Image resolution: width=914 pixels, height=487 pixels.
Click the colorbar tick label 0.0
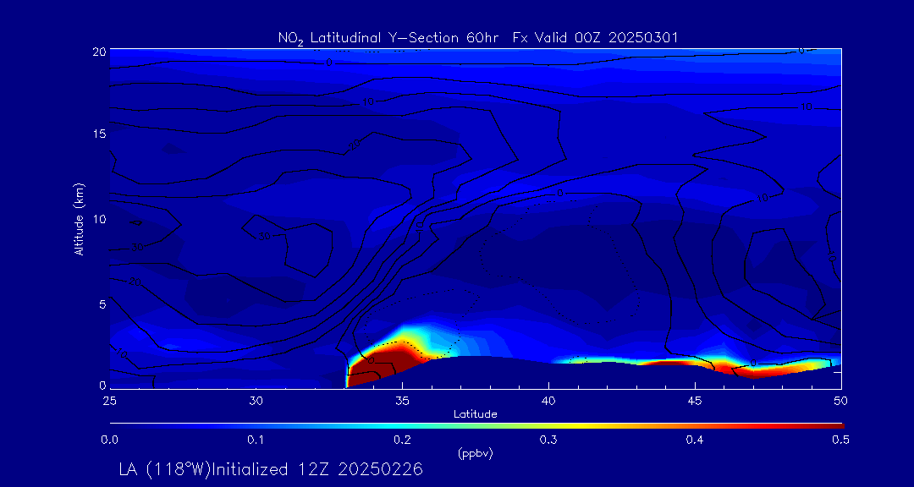tap(110, 440)
